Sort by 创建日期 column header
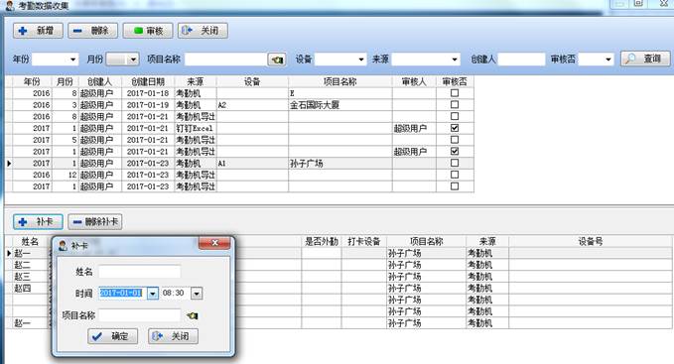 [148, 81]
